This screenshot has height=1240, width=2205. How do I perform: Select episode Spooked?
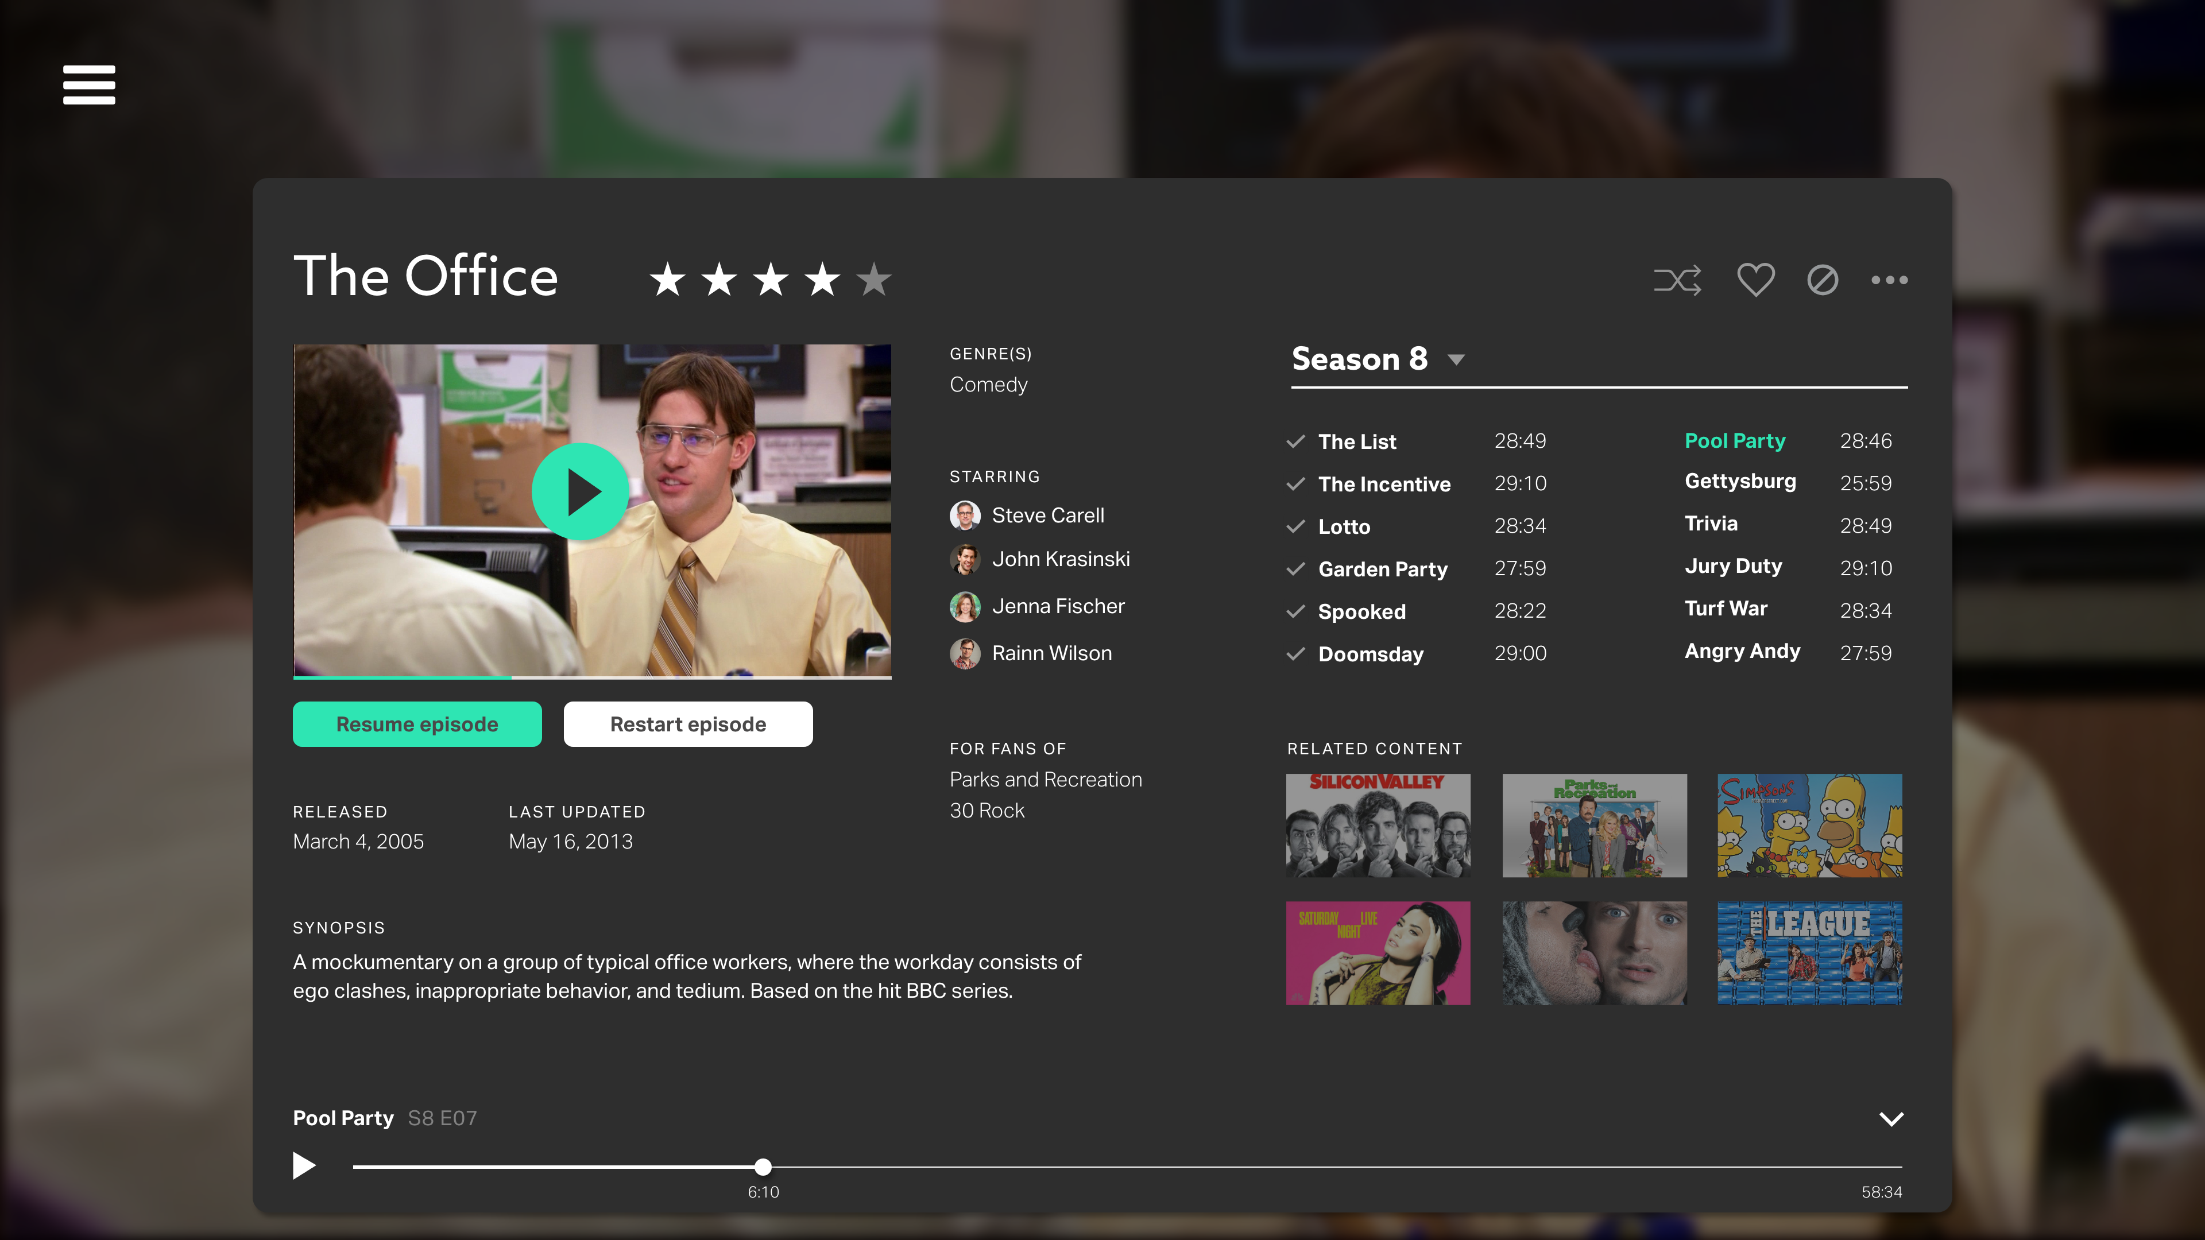pos(1362,612)
